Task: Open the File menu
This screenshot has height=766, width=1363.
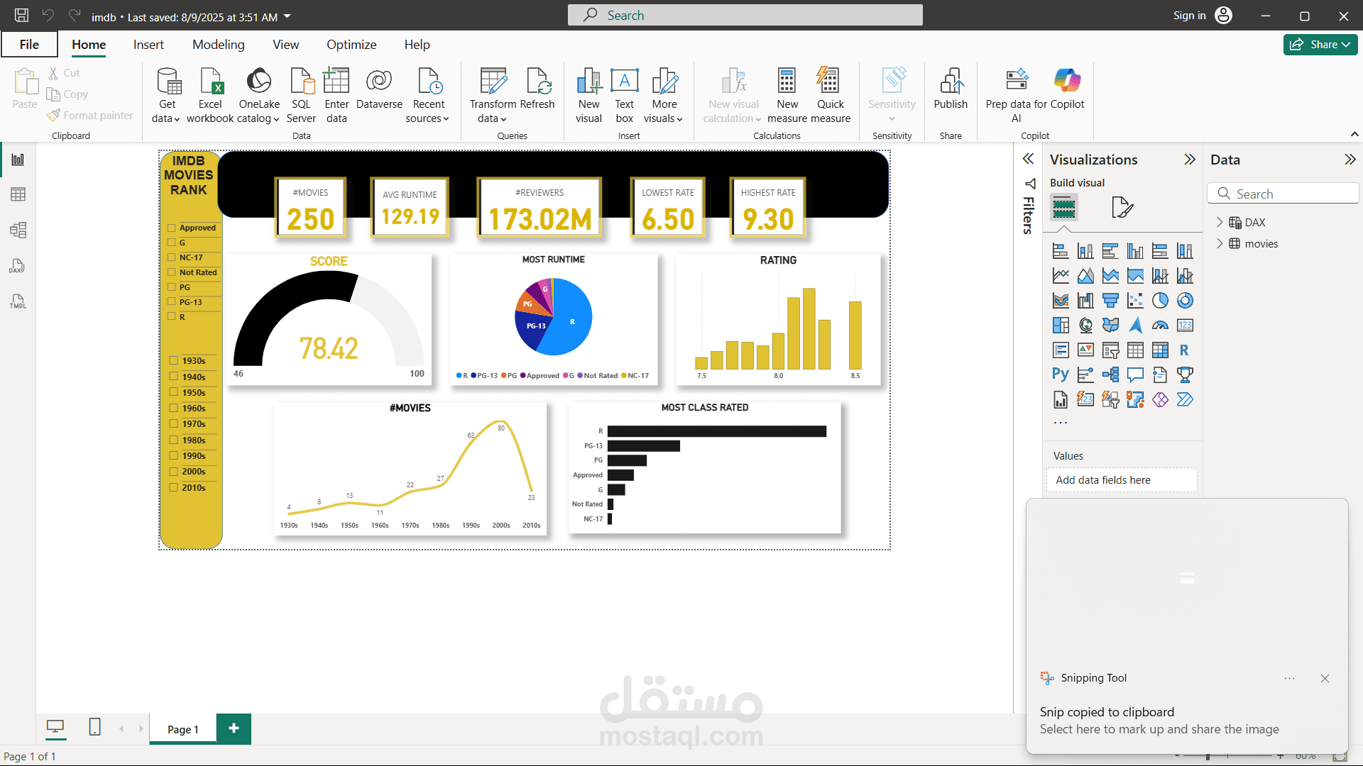Action: click(x=29, y=44)
